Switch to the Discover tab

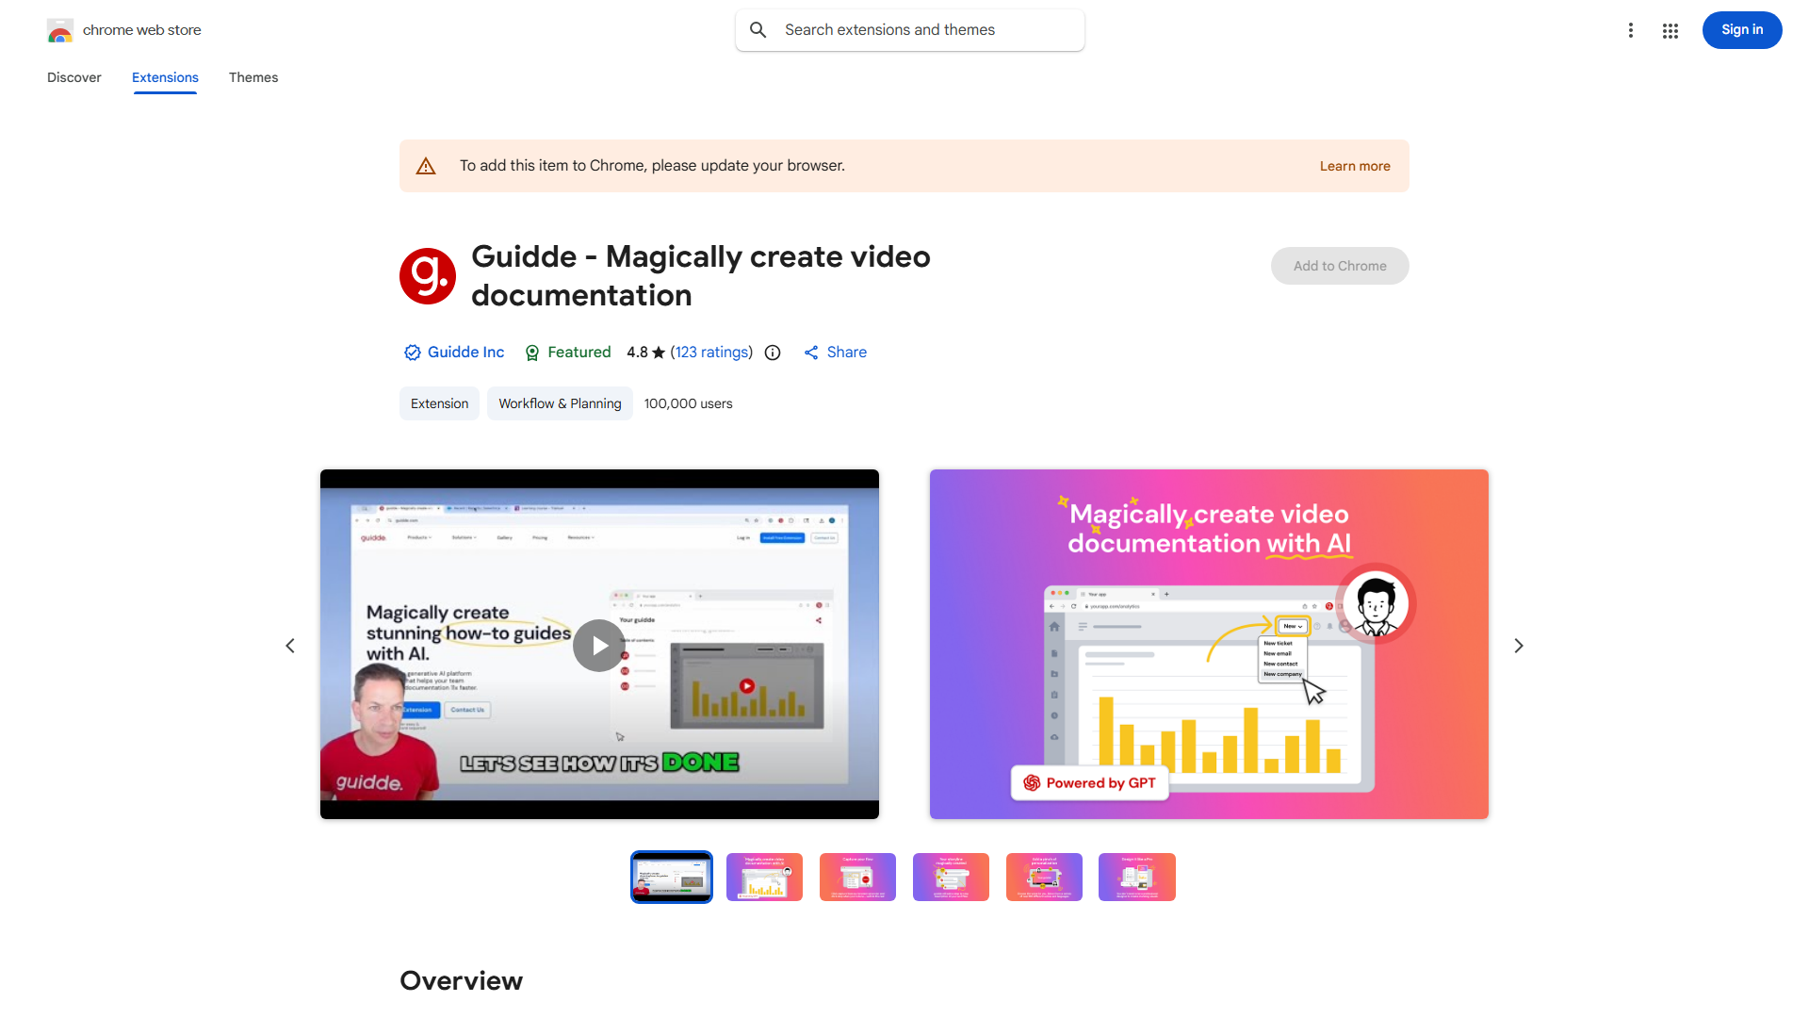[73, 77]
